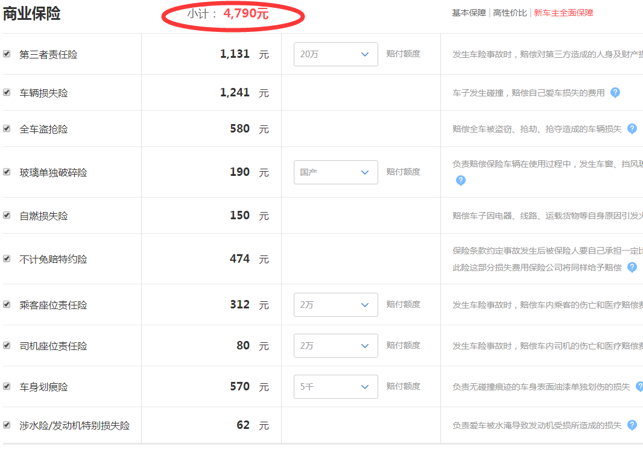The width and height of the screenshot is (643, 450).
Task: Click the 474 premium value
Action: tap(239, 259)
